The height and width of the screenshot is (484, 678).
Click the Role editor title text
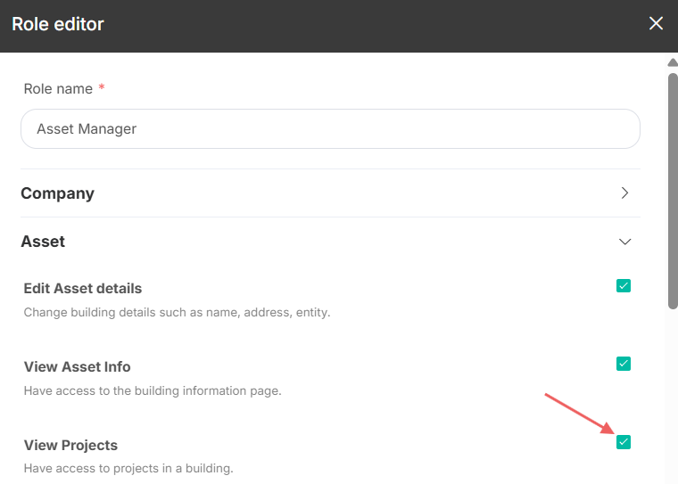tap(58, 24)
